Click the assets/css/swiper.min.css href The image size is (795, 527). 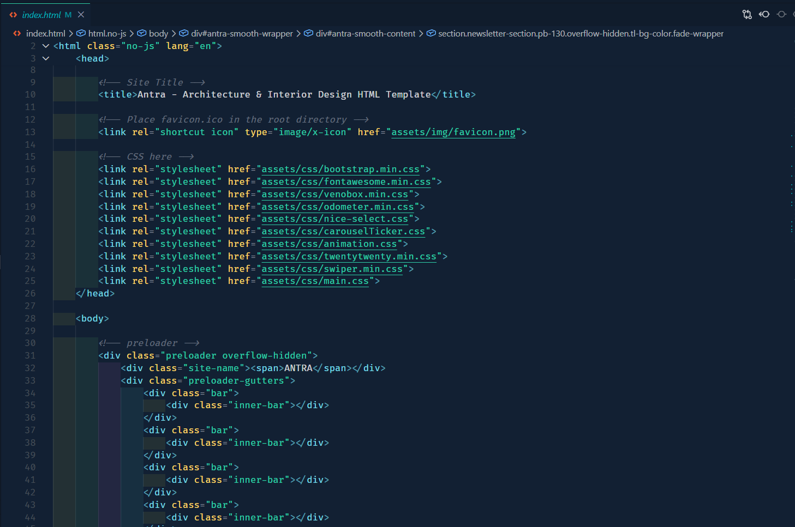pos(332,269)
